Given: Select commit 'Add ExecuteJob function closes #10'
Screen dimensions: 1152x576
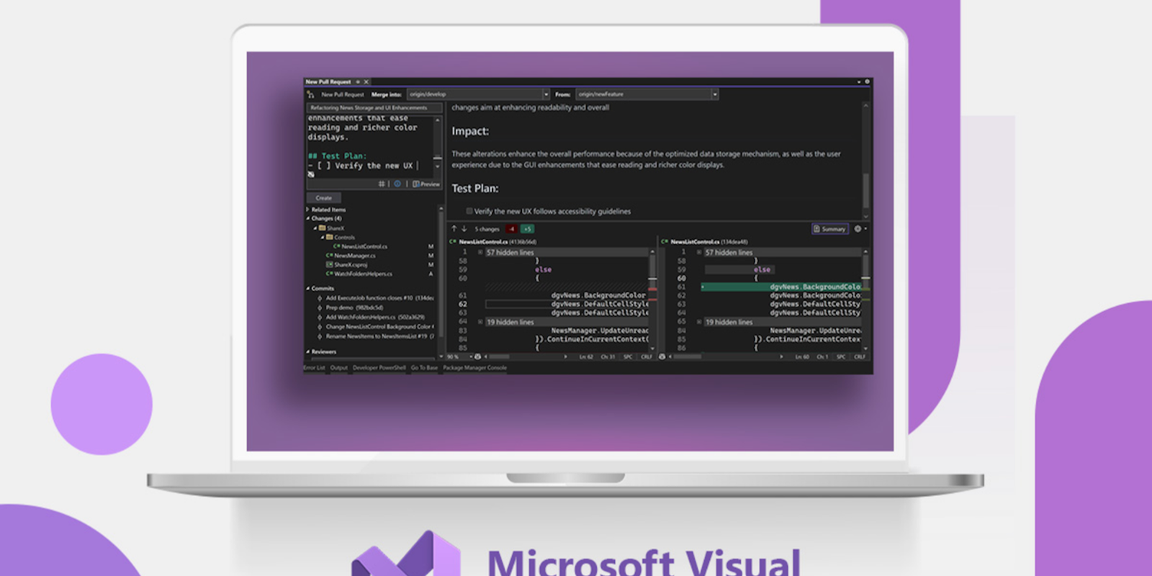Looking at the screenshot, I should point(379,298).
